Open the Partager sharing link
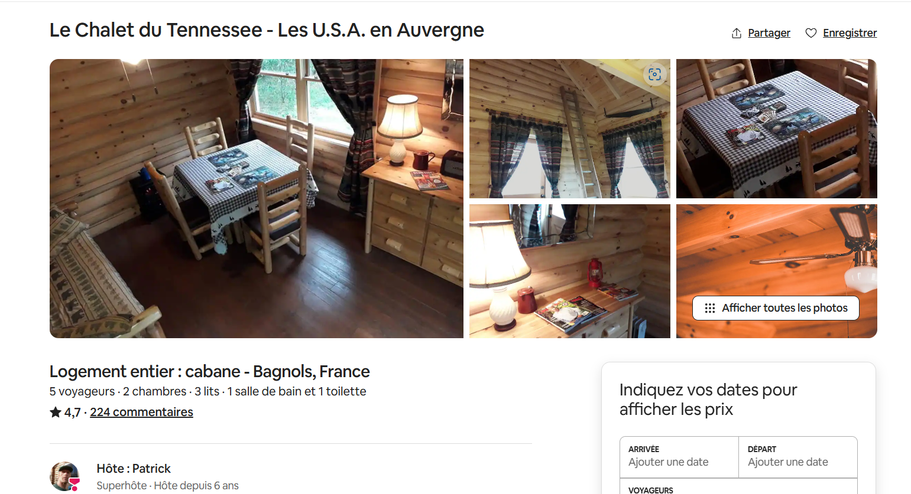Viewport: 911px width, 494px height. point(769,33)
